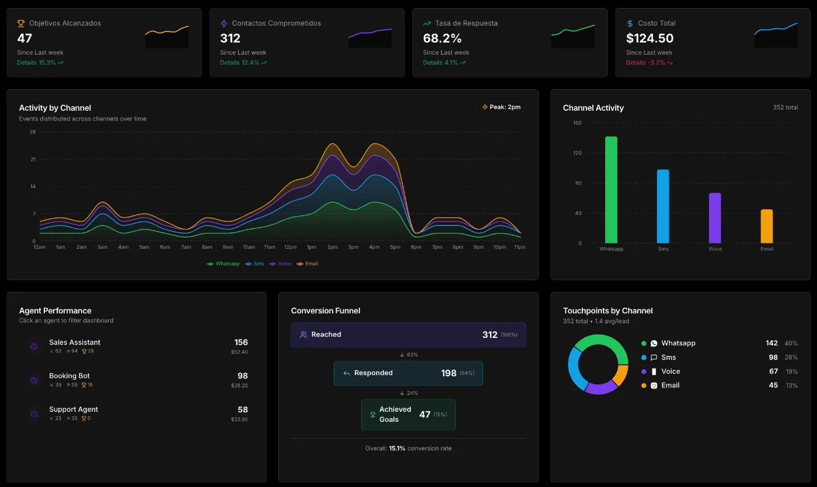The image size is (817, 487).
Task: Click the green Whatsapp bar in Channel Activity
Action: pyautogui.click(x=611, y=190)
